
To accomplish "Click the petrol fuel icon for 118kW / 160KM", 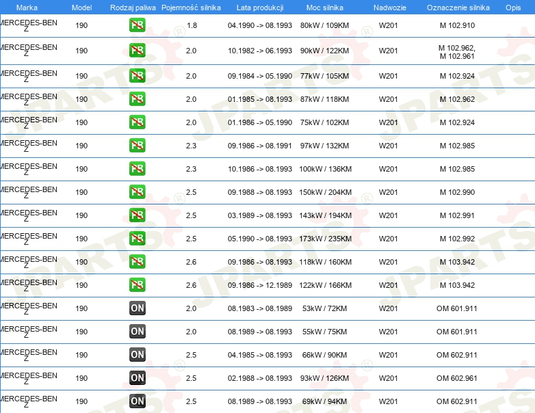I will coord(137,262).
